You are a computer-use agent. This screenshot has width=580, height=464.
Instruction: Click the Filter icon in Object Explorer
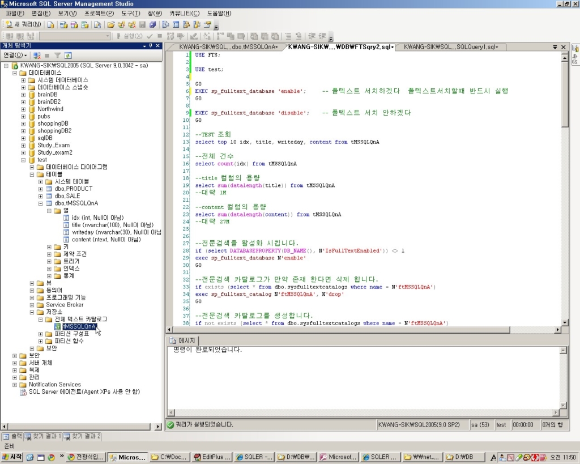pyautogui.click(x=57, y=56)
